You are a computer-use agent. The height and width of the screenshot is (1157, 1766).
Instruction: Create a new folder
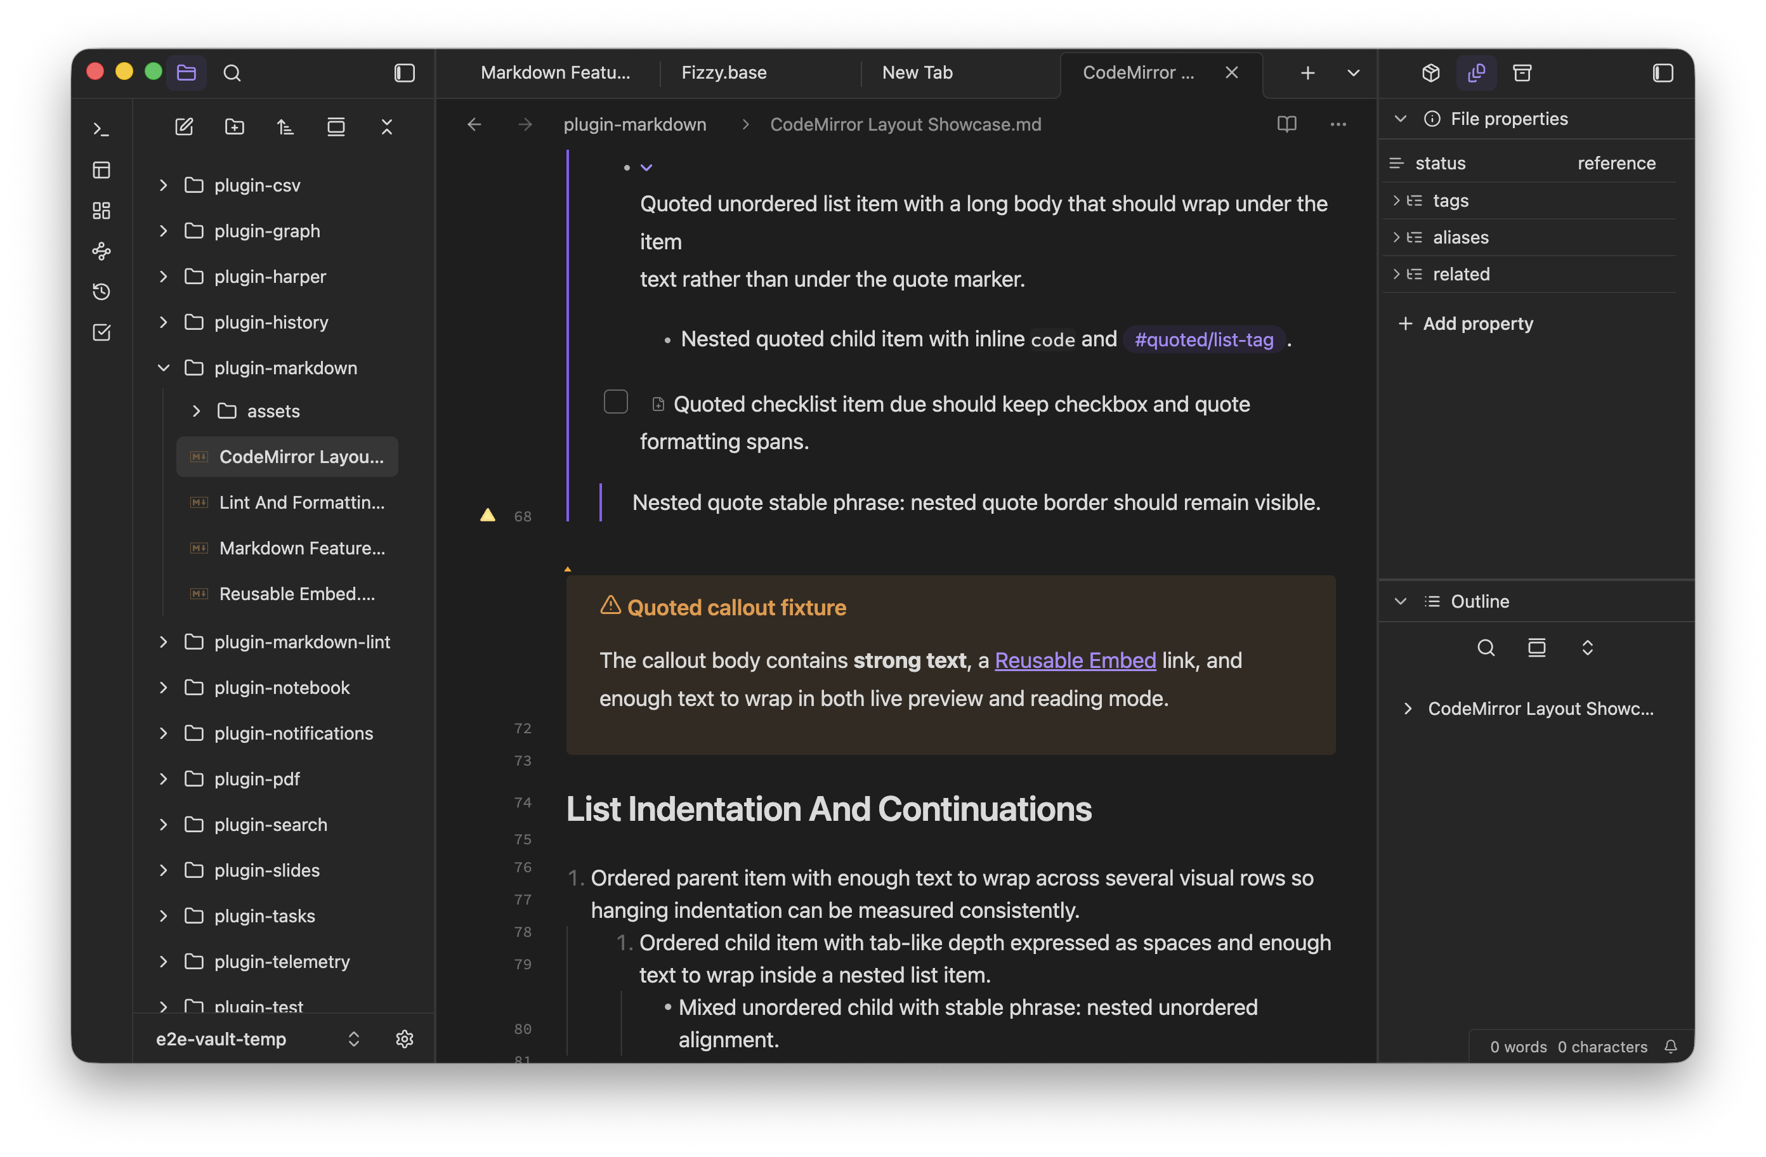click(235, 127)
